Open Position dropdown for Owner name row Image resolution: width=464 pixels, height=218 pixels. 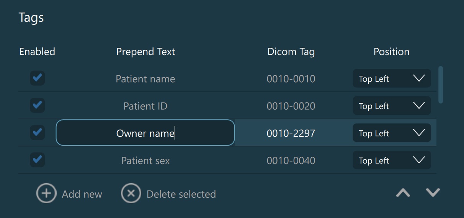[x=392, y=133]
